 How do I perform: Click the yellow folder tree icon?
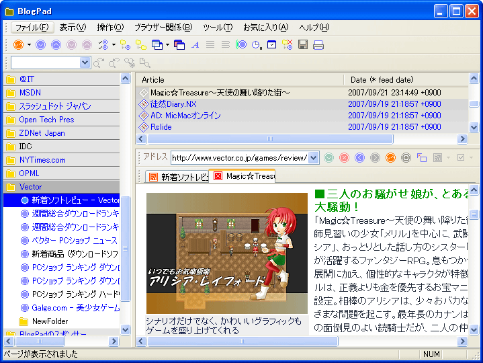tap(141, 45)
